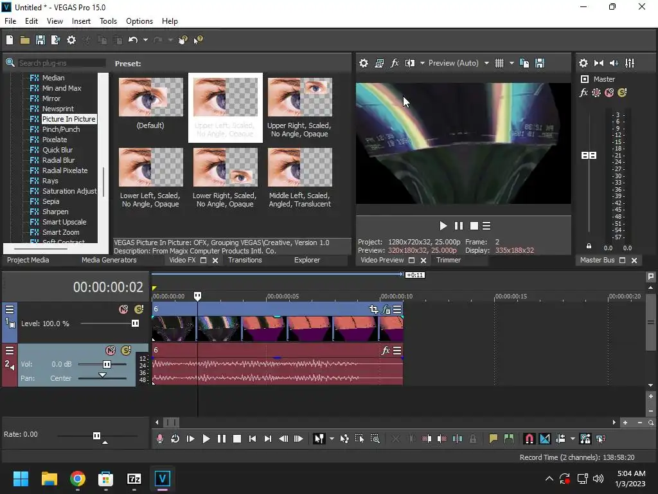The width and height of the screenshot is (658, 494).
Task: Solo video track 1
Action: 139,309
